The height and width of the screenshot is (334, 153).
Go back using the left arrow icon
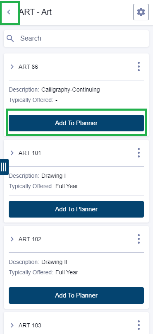[9, 12]
